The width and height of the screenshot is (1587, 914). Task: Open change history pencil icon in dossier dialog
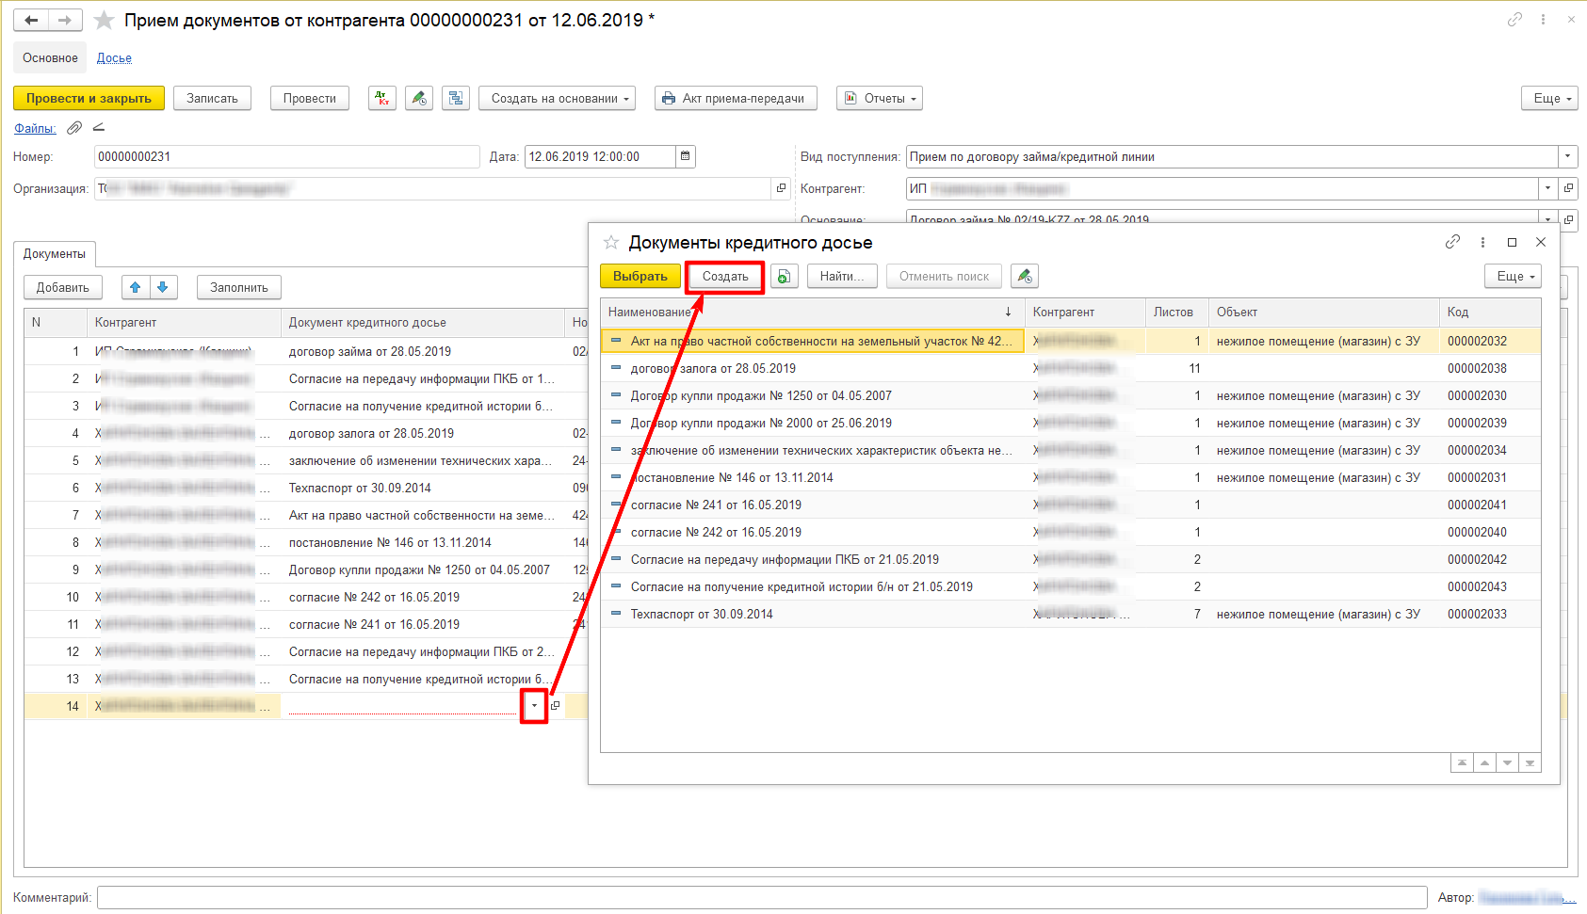[x=1025, y=276]
